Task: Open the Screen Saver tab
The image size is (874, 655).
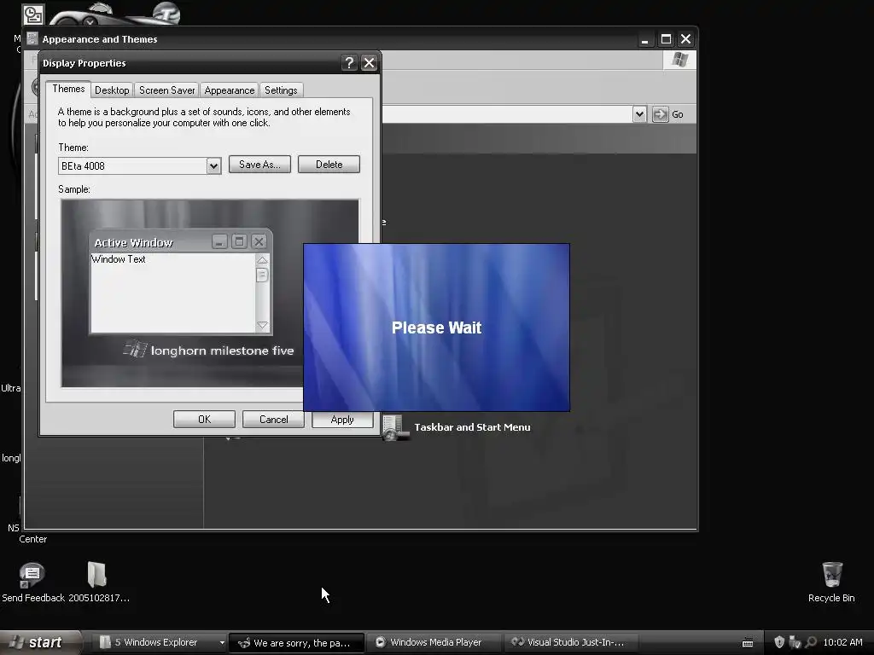Action: pyautogui.click(x=166, y=90)
